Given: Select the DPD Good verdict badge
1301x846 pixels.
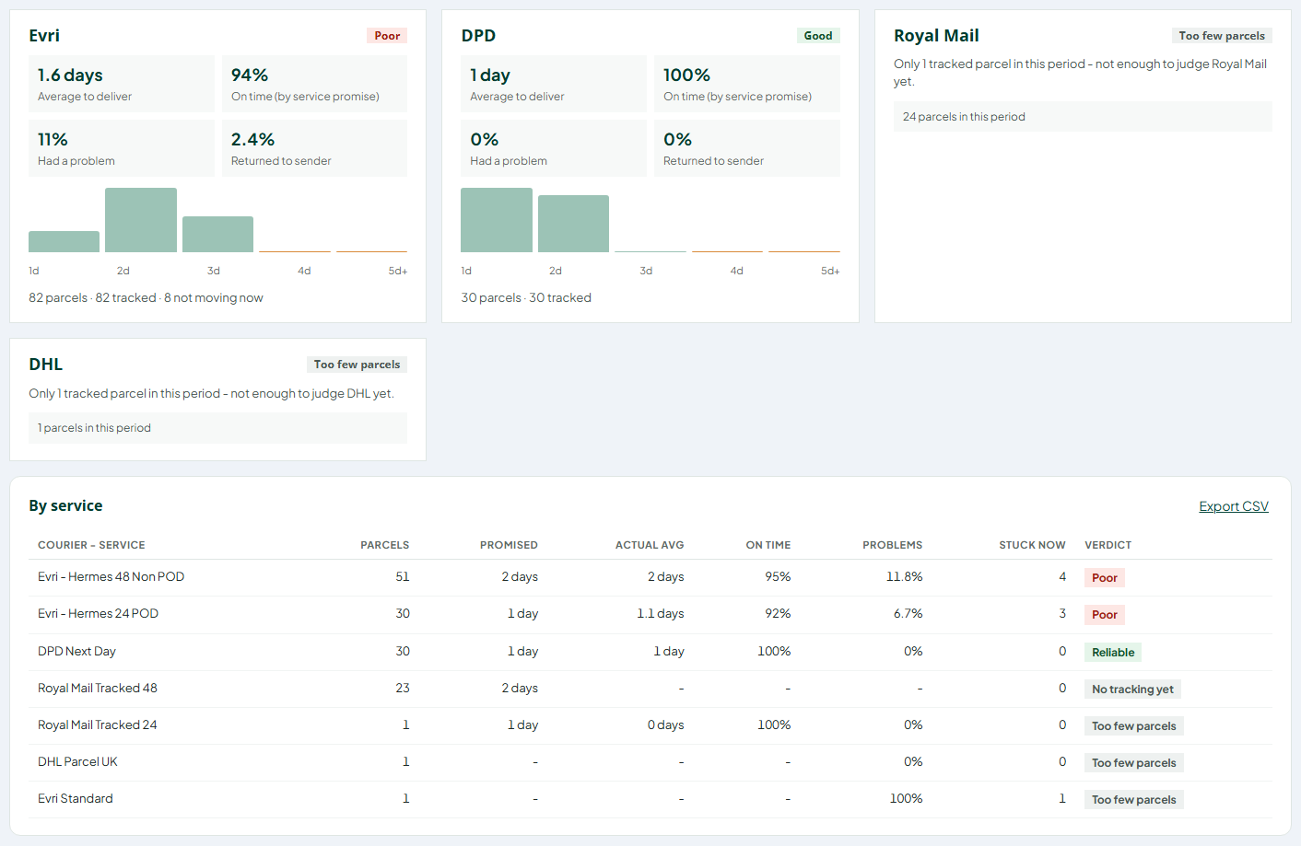Looking at the screenshot, I should click(818, 36).
